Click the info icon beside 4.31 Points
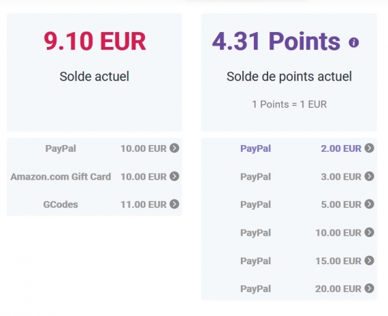This screenshot has height=316, width=388. [x=353, y=42]
